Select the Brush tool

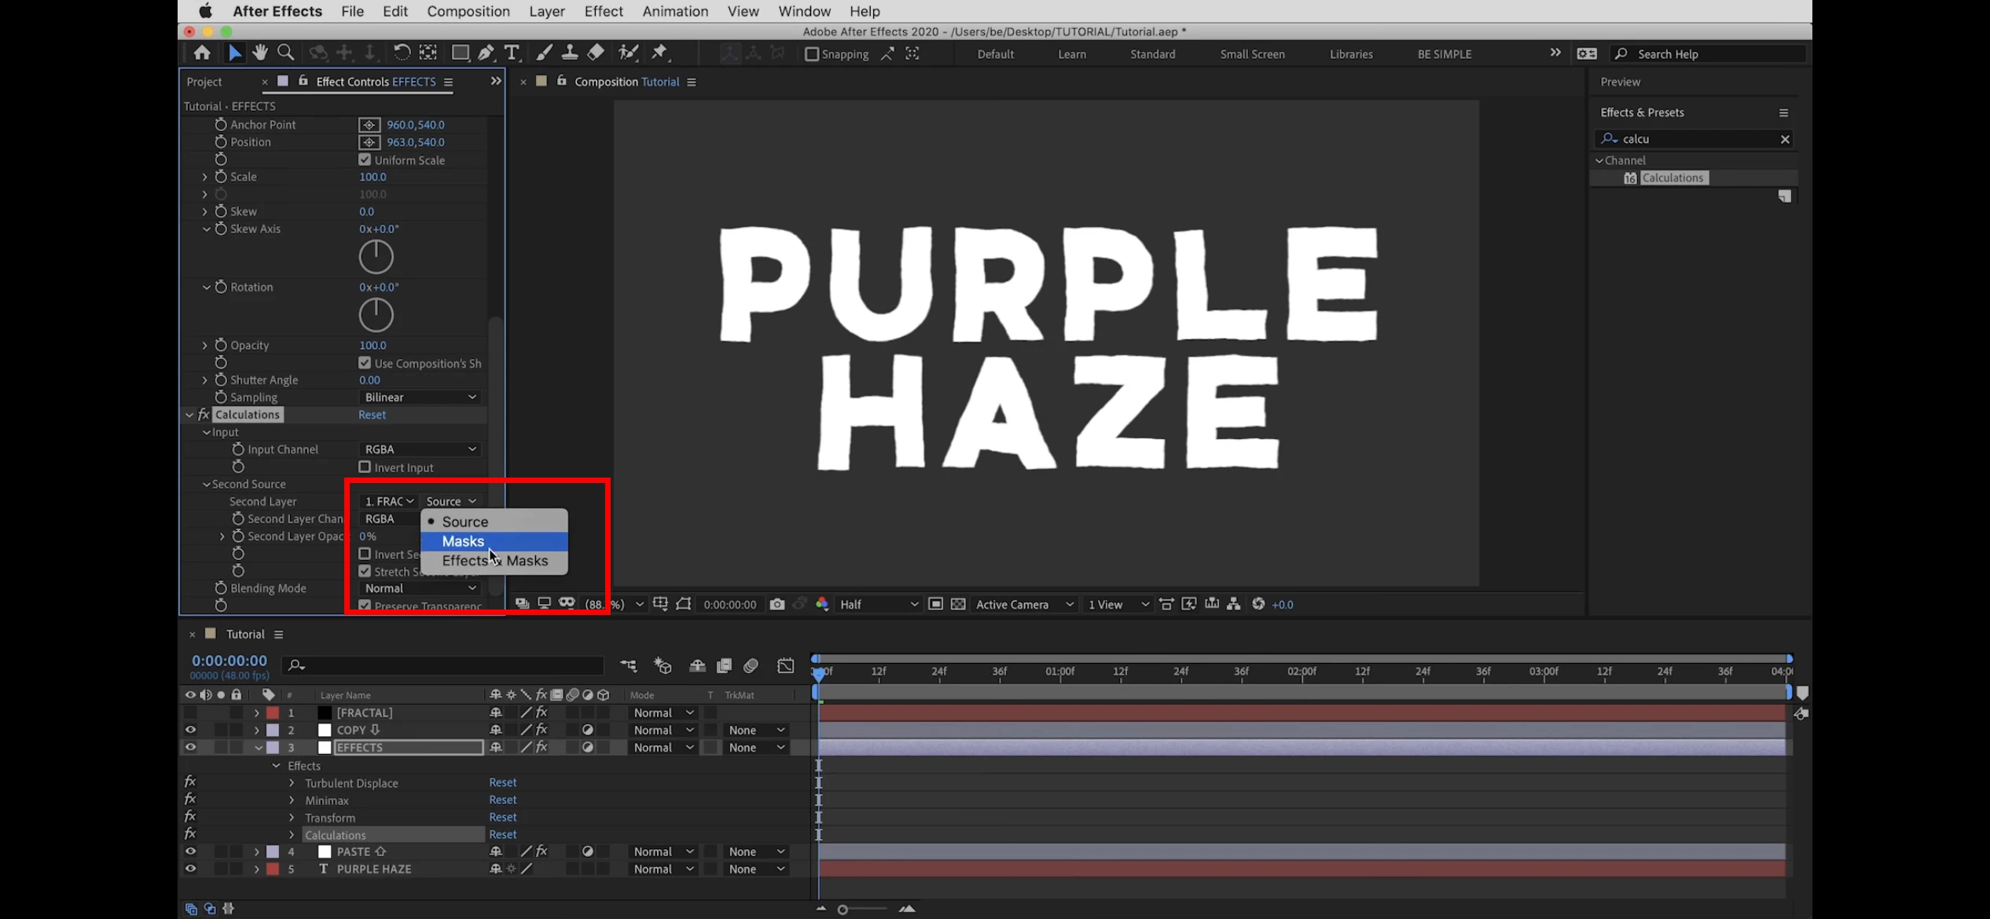[544, 53]
